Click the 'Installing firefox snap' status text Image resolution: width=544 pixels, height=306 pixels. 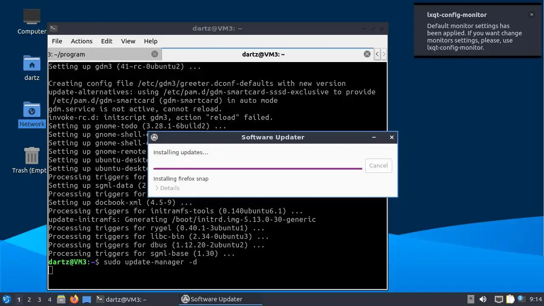(181, 178)
